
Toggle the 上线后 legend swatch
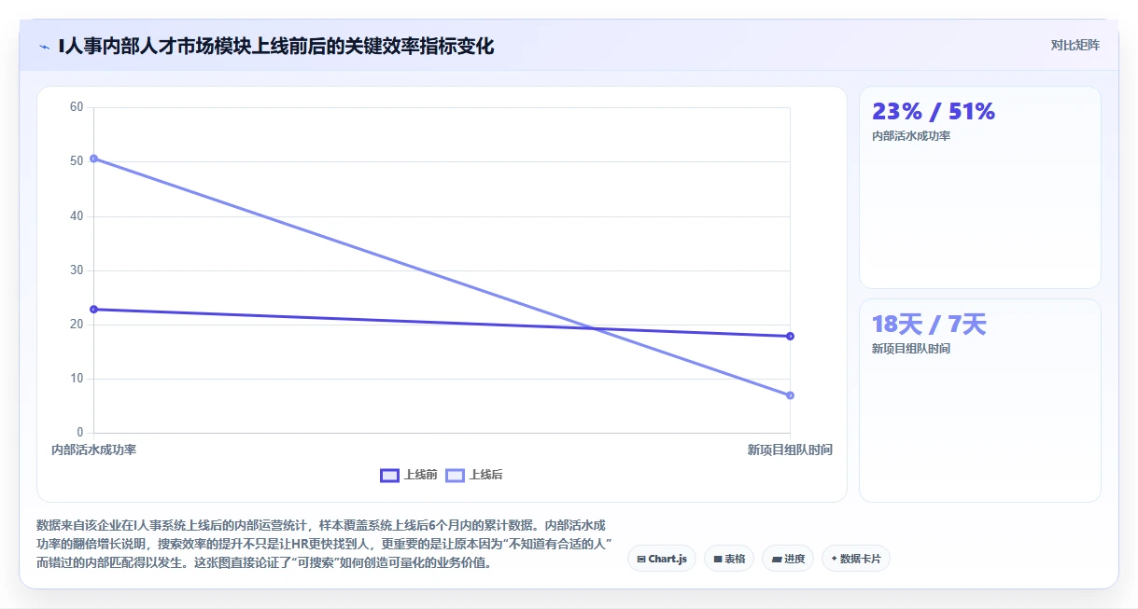(x=455, y=476)
